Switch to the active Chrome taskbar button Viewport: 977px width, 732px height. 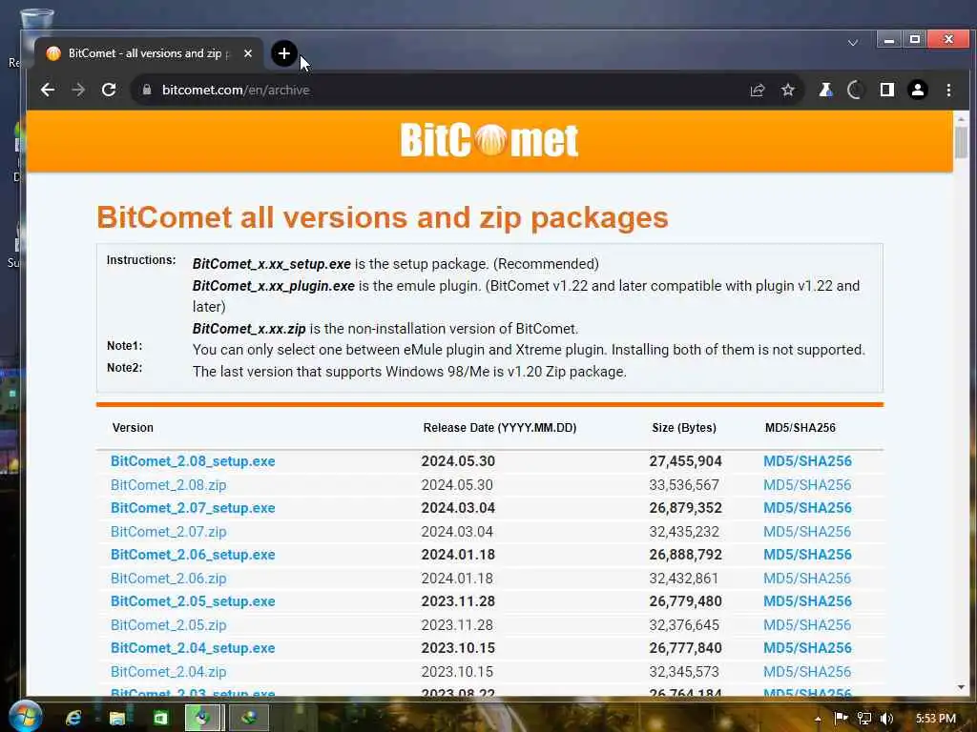(x=203, y=718)
